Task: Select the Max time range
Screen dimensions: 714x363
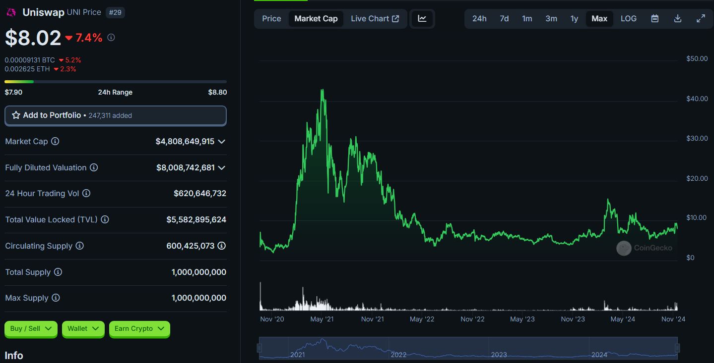Action: pyautogui.click(x=599, y=18)
